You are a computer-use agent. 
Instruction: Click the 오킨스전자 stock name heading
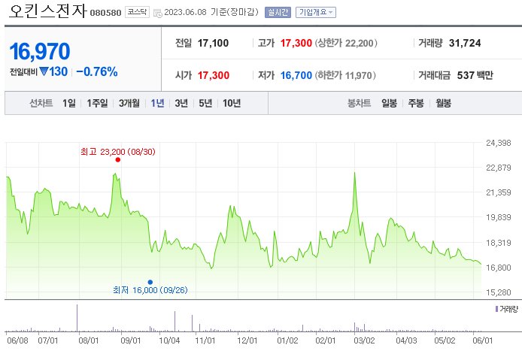click(47, 11)
